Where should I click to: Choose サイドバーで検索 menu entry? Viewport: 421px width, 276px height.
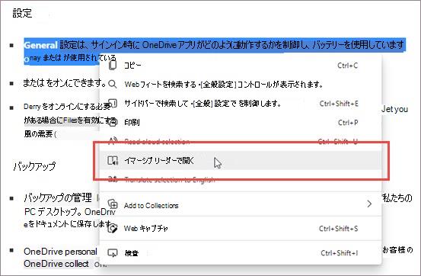241,104
